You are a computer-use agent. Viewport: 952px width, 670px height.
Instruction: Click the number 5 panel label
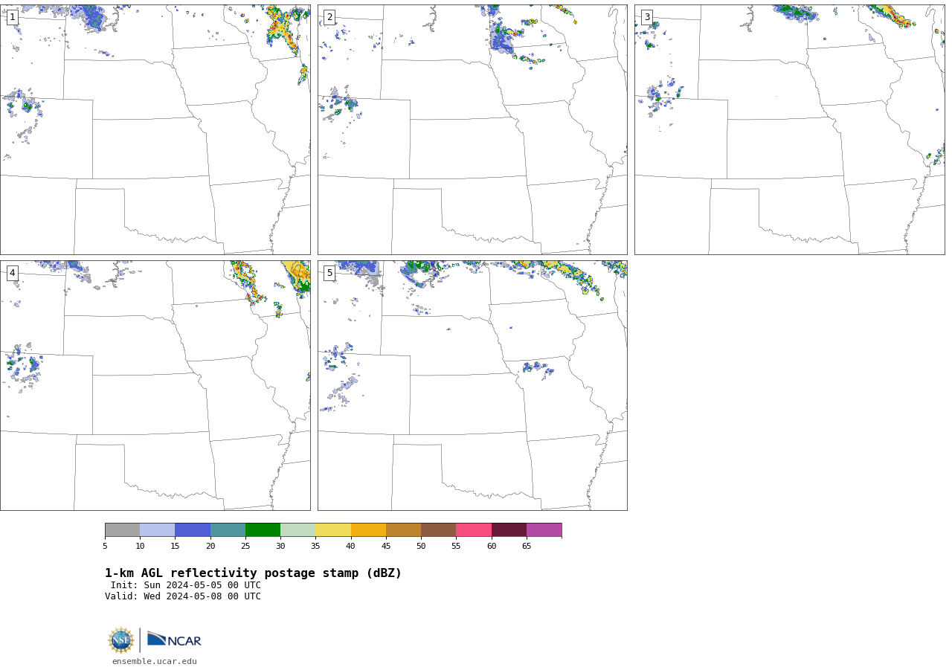tap(329, 273)
